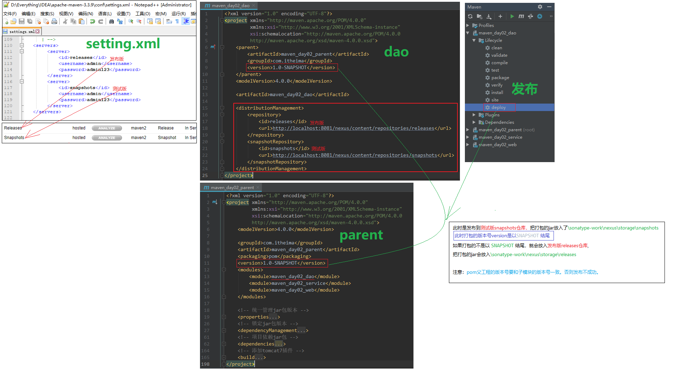Click the Open file icon in Notepad++
The width and height of the screenshot is (678, 376).
click(13, 21)
